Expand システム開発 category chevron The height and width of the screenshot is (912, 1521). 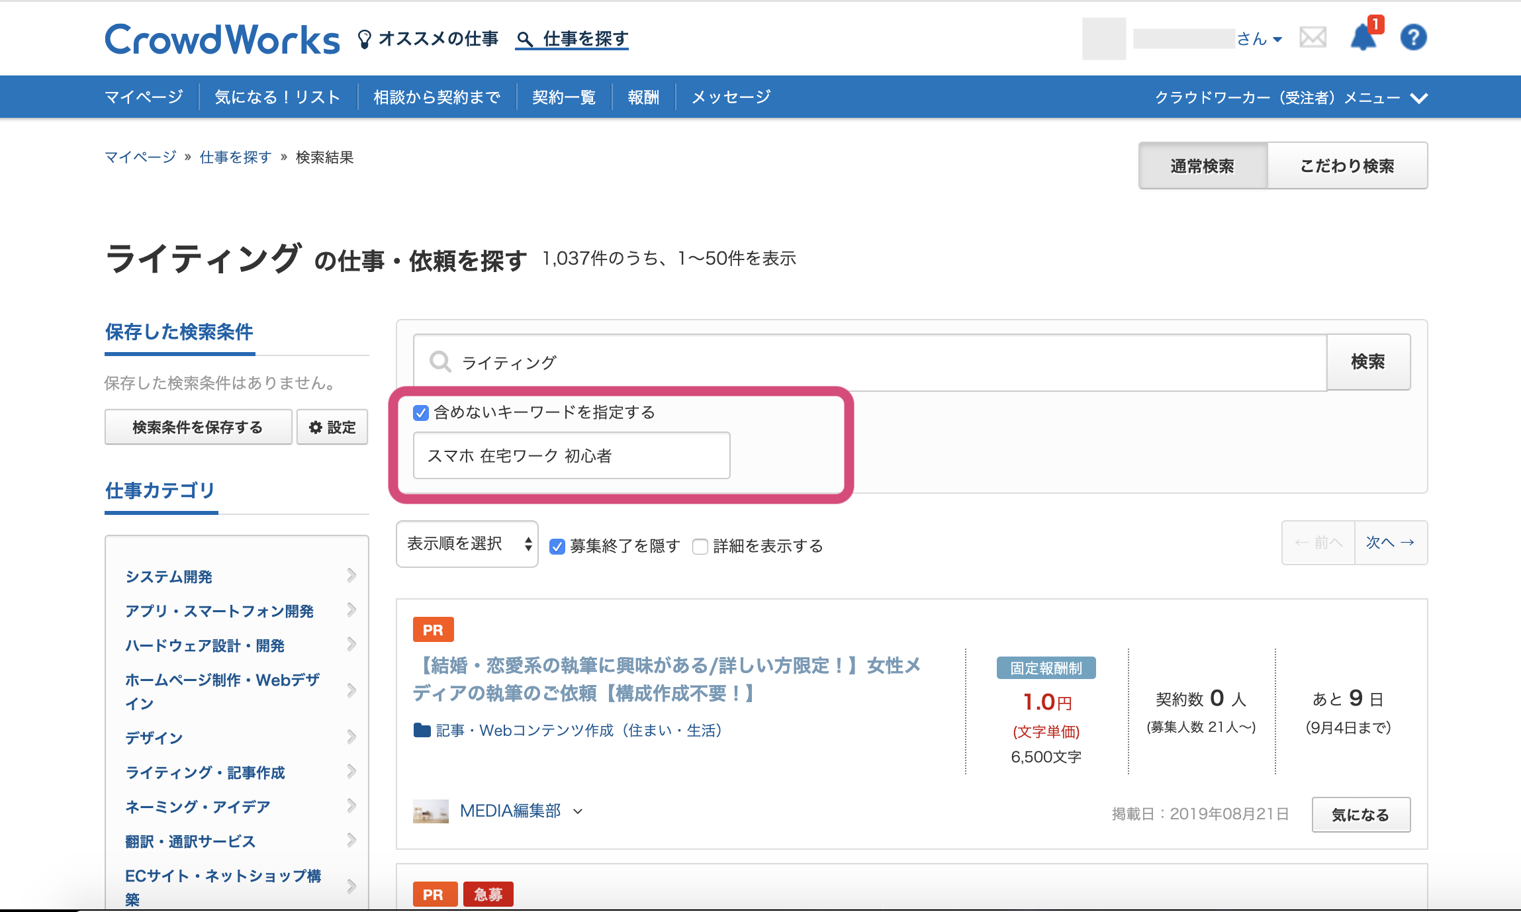click(351, 576)
